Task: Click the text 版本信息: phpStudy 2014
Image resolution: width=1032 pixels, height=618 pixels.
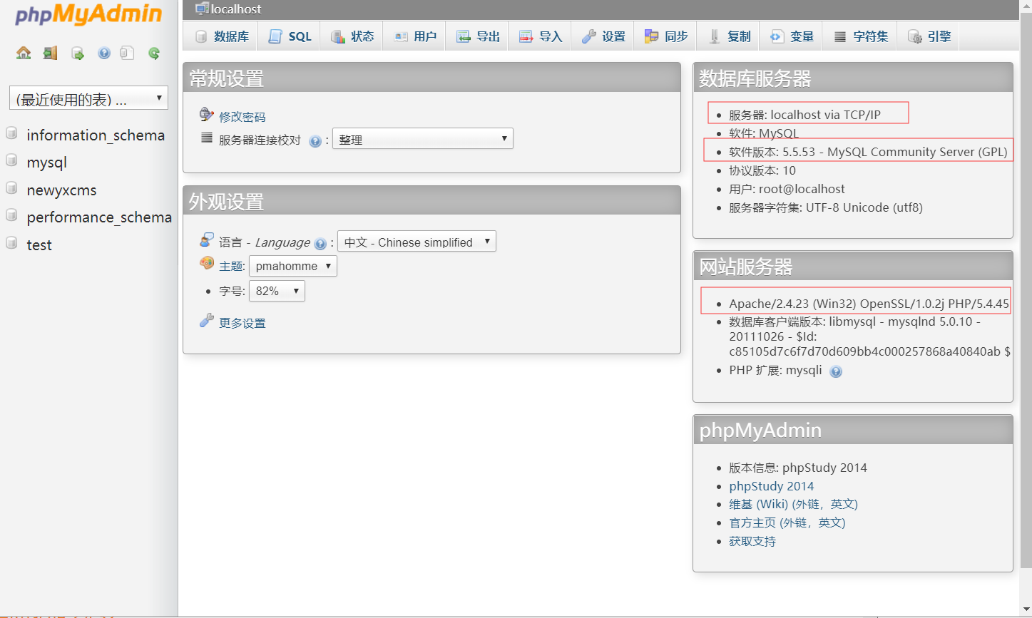Action: click(x=798, y=468)
